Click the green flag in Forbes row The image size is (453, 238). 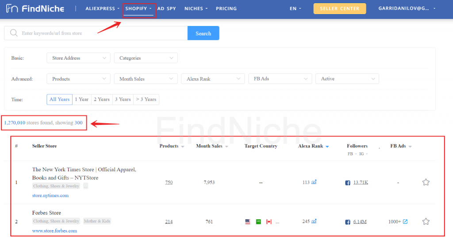point(258,222)
